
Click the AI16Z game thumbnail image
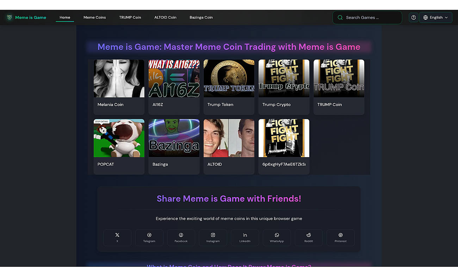[x=174, y=78]
